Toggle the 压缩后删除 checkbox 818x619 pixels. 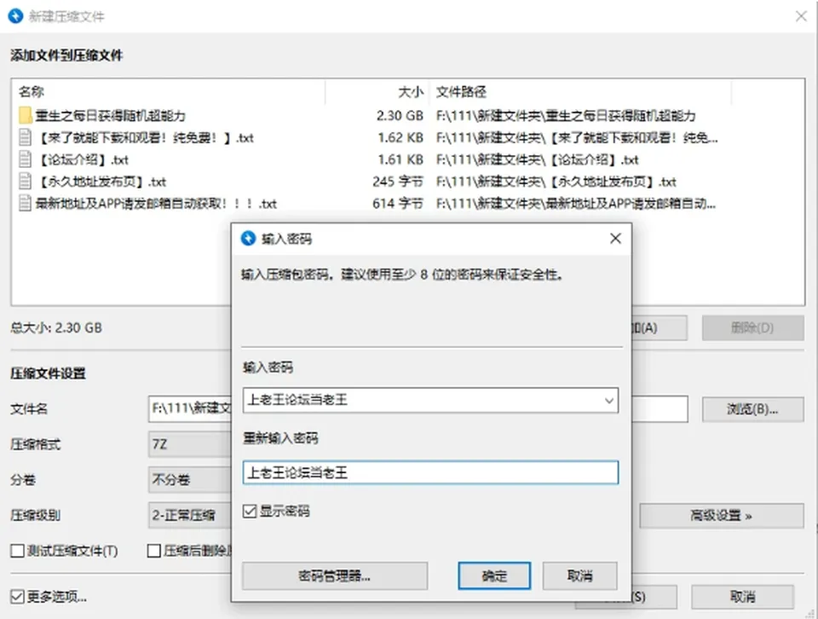(x=154, y=551)
